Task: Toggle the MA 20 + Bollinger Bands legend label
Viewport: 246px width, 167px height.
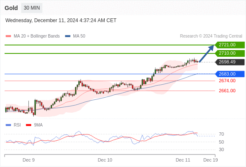Action: 37,36
